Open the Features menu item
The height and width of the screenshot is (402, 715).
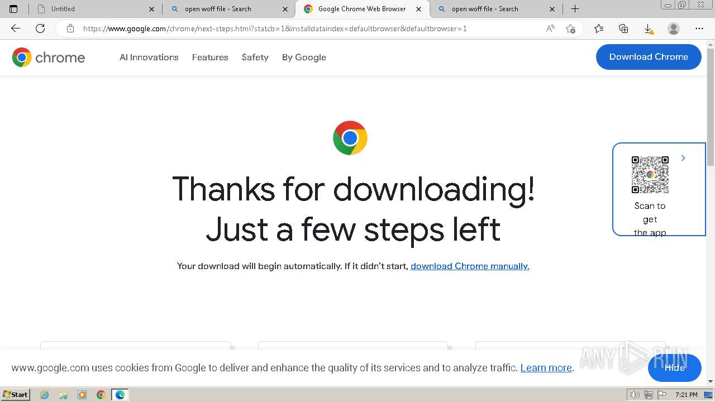[x=210, y=57]
